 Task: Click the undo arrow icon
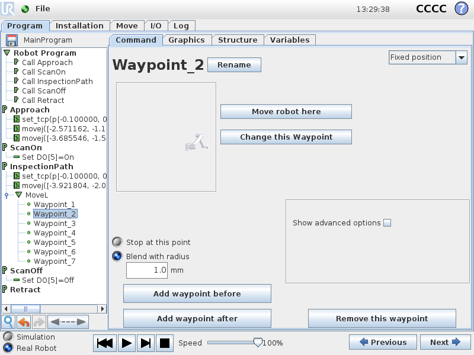(24, 322)
